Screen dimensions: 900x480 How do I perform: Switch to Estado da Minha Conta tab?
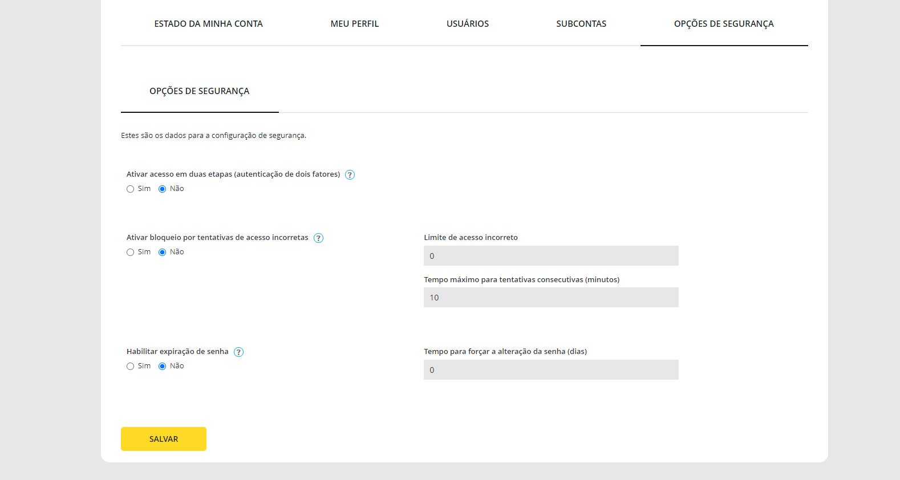(208, 24)
